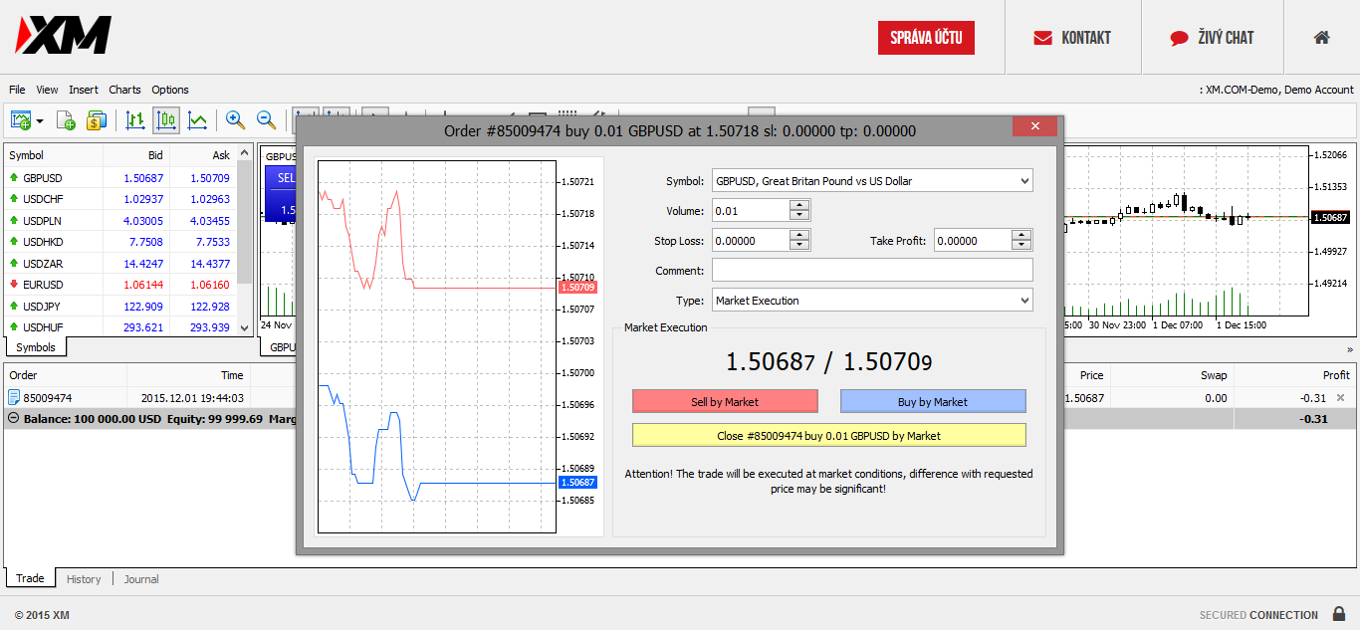Open the Insert menu
The height and width of the screenshot is (630, 1360).
84,90
